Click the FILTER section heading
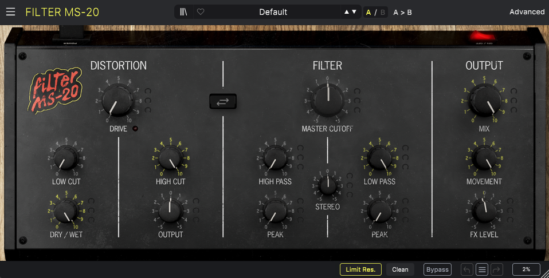Image resolution: width=549 pixels, height=278 pixels. coord(327,65)
